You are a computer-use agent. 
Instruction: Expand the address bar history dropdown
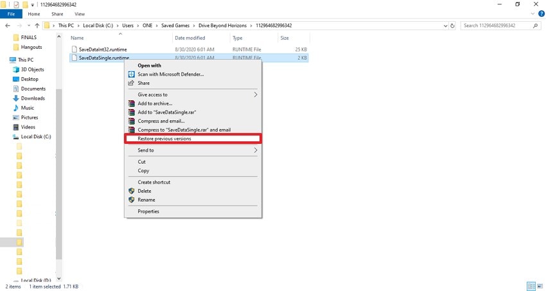pyautogui.click(x=445, y=26)
